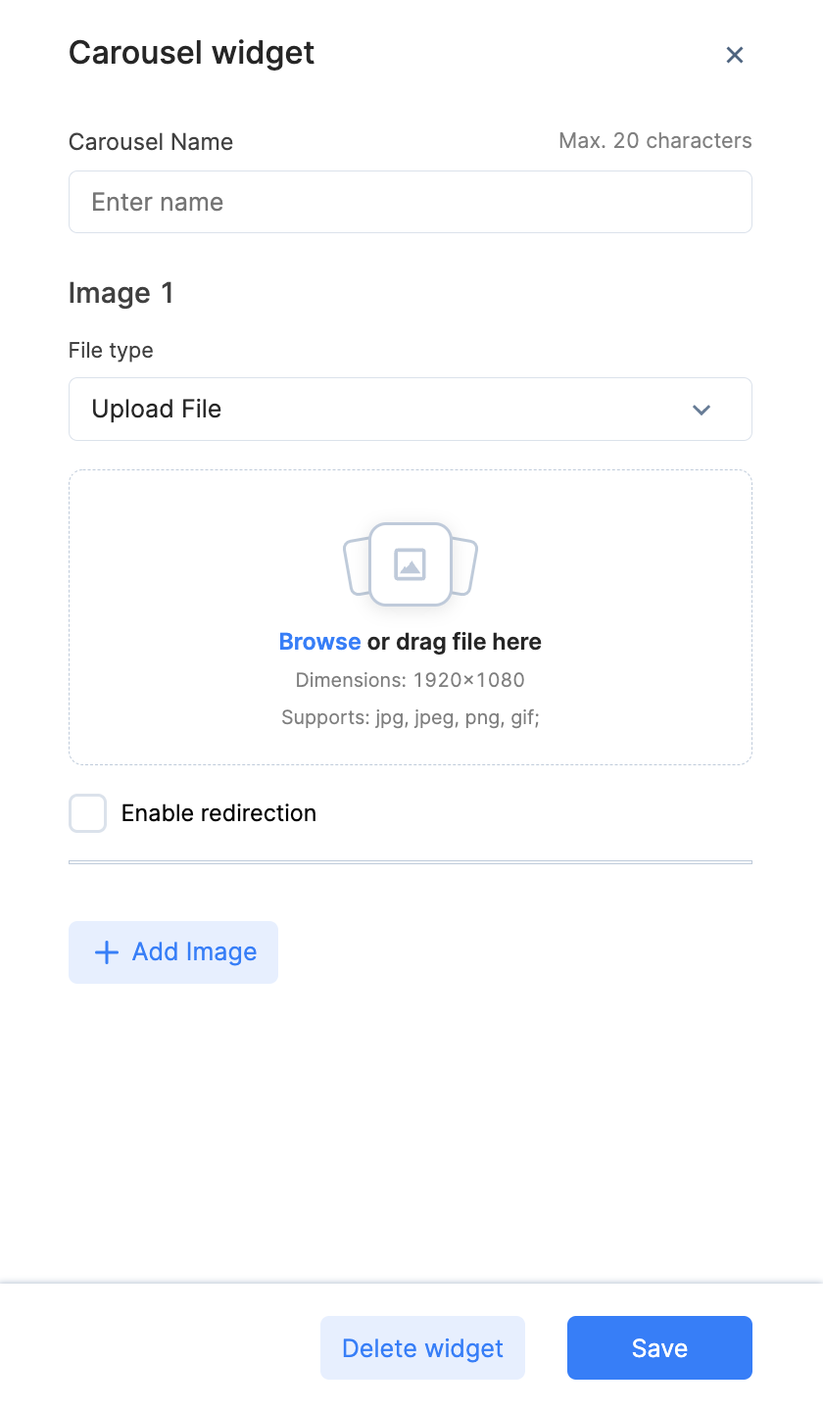Click the supported formats hint text
The height and width of the screenshot is (1411, 823).
click(x=410, y=717)
